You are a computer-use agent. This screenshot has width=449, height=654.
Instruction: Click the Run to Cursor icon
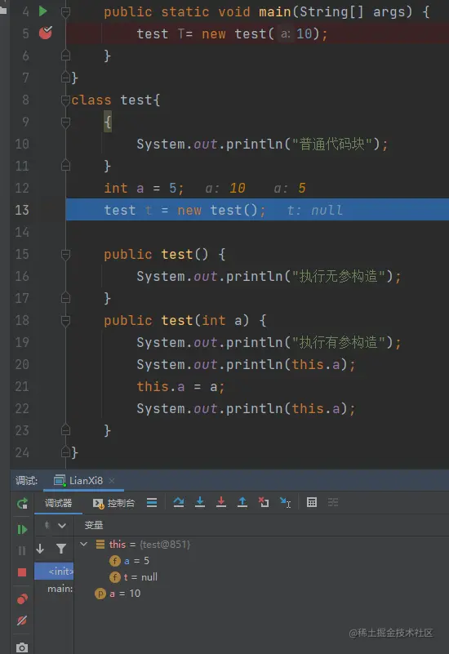(286, 502)
